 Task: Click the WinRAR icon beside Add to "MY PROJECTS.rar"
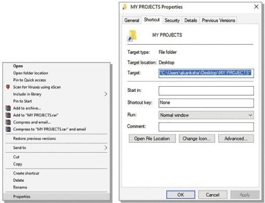tap(8, 115)
